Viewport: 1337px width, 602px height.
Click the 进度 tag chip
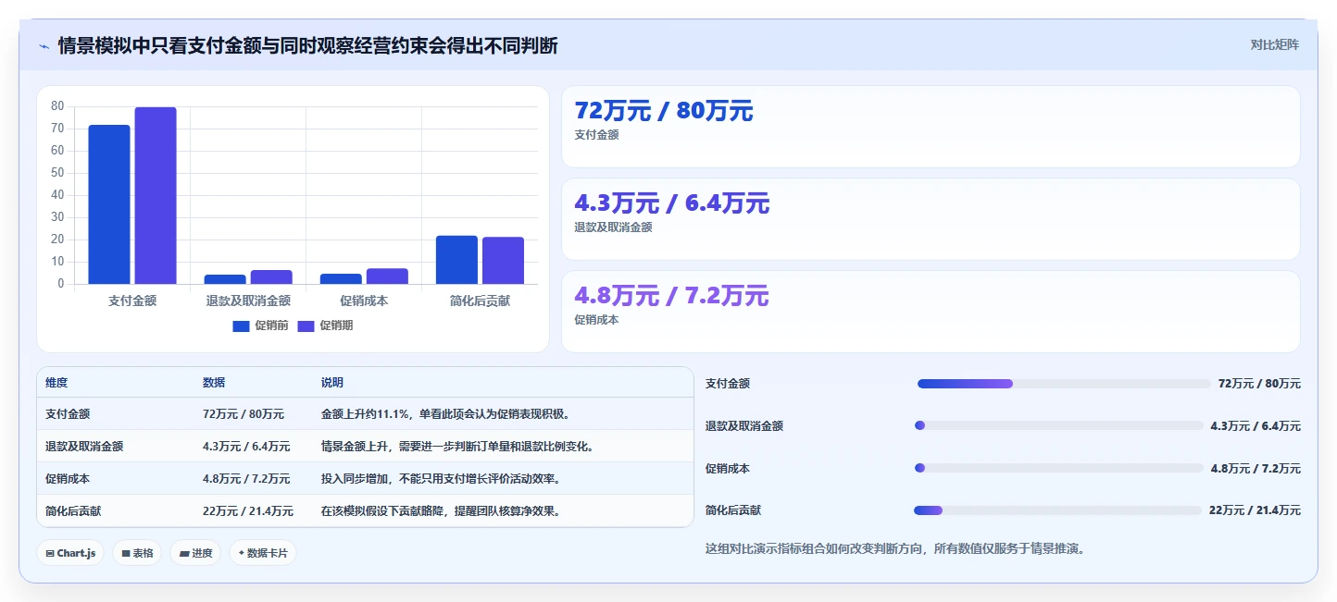pos(195,553)
